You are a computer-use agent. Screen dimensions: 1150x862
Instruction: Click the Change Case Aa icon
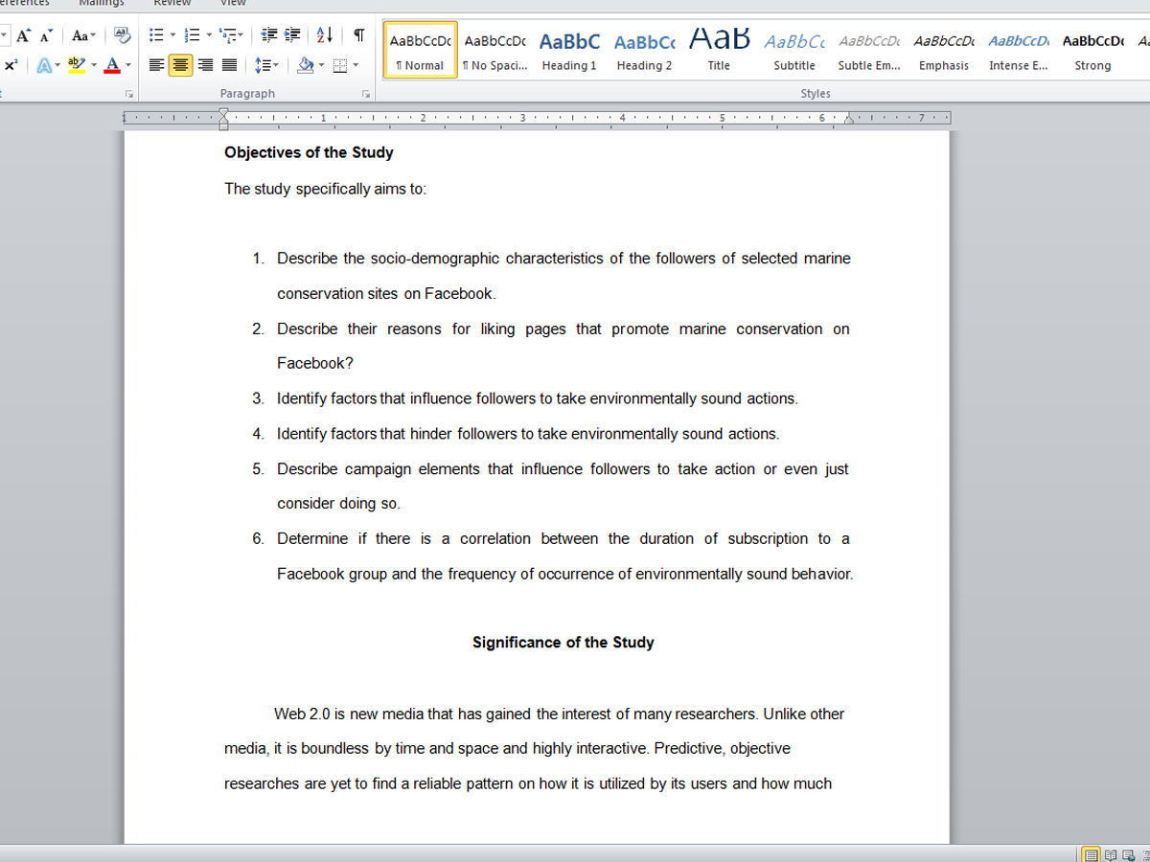(79, 35)
